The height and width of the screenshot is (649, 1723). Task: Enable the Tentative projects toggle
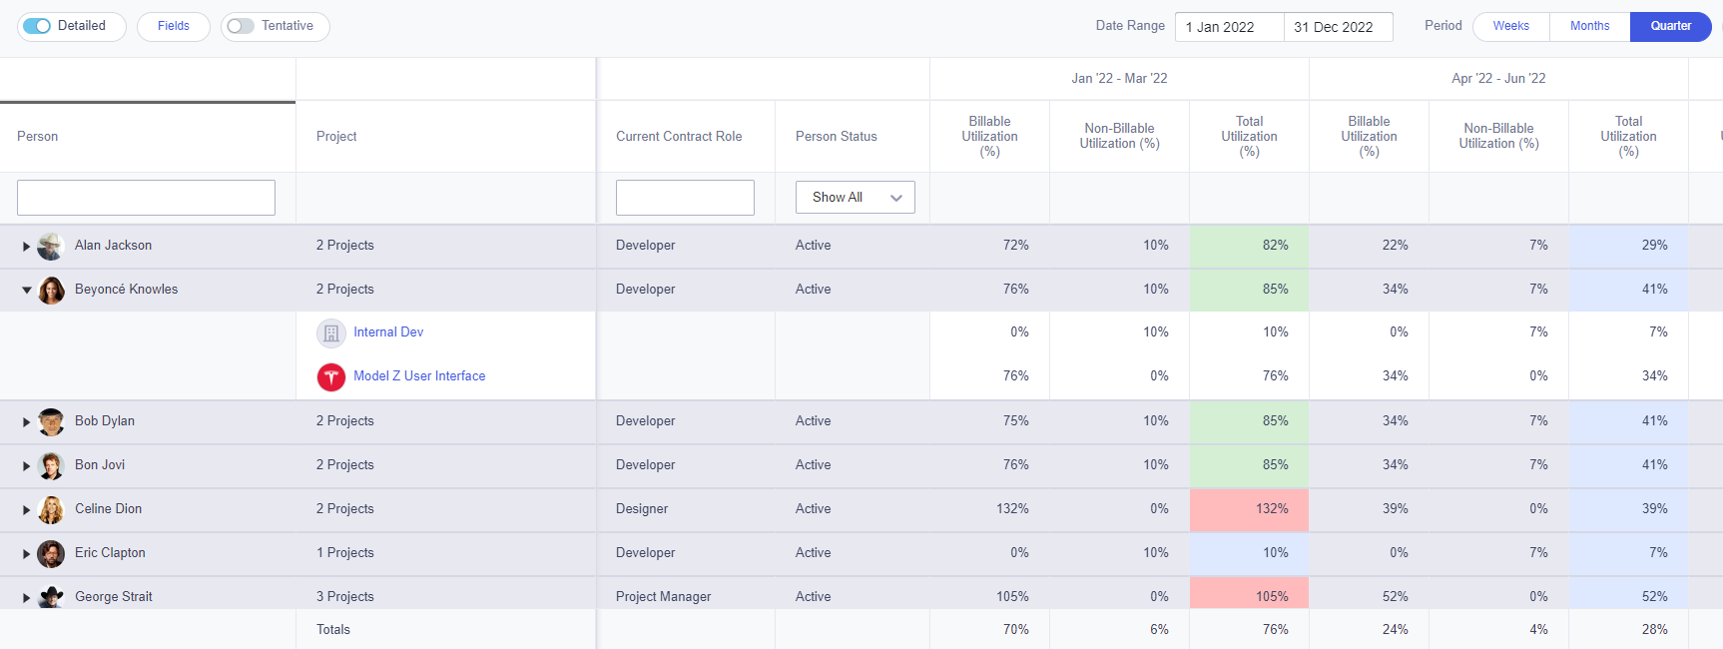240,27
